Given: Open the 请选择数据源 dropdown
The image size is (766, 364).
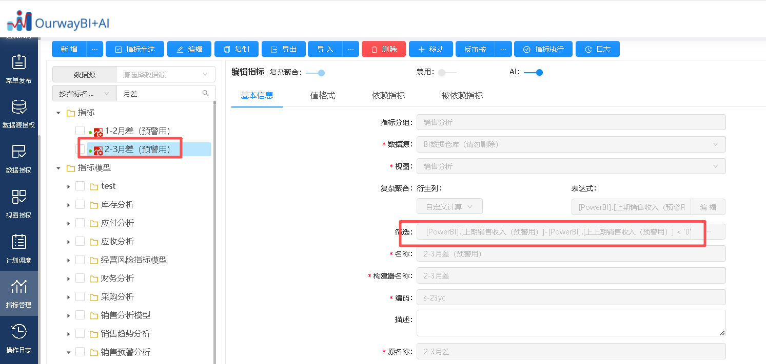Looking at the screenshot, I should click(x=165, y=74).
